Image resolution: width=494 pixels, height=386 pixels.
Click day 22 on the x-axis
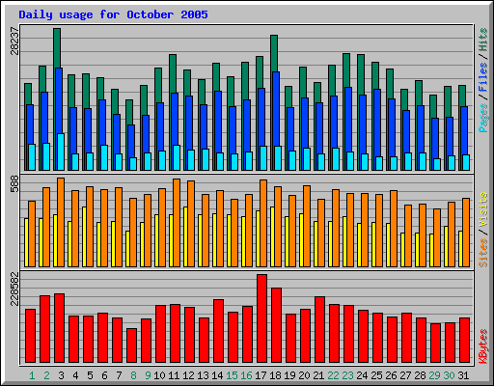point(333,375)
